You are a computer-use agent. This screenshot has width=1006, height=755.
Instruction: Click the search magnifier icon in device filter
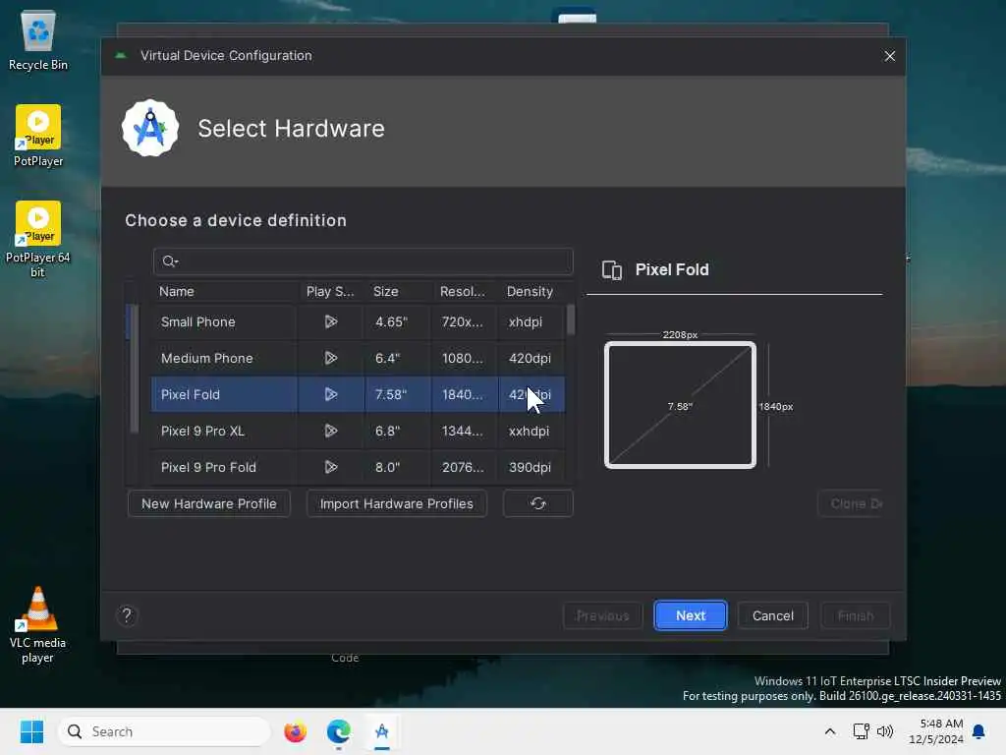[x=169, y=261]
